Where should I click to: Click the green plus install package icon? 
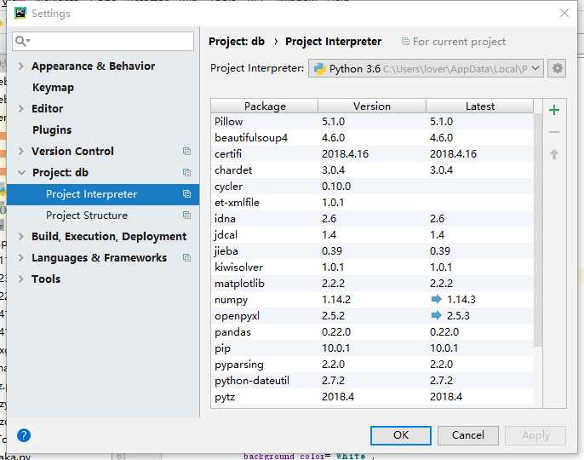(x=554, y=110)
